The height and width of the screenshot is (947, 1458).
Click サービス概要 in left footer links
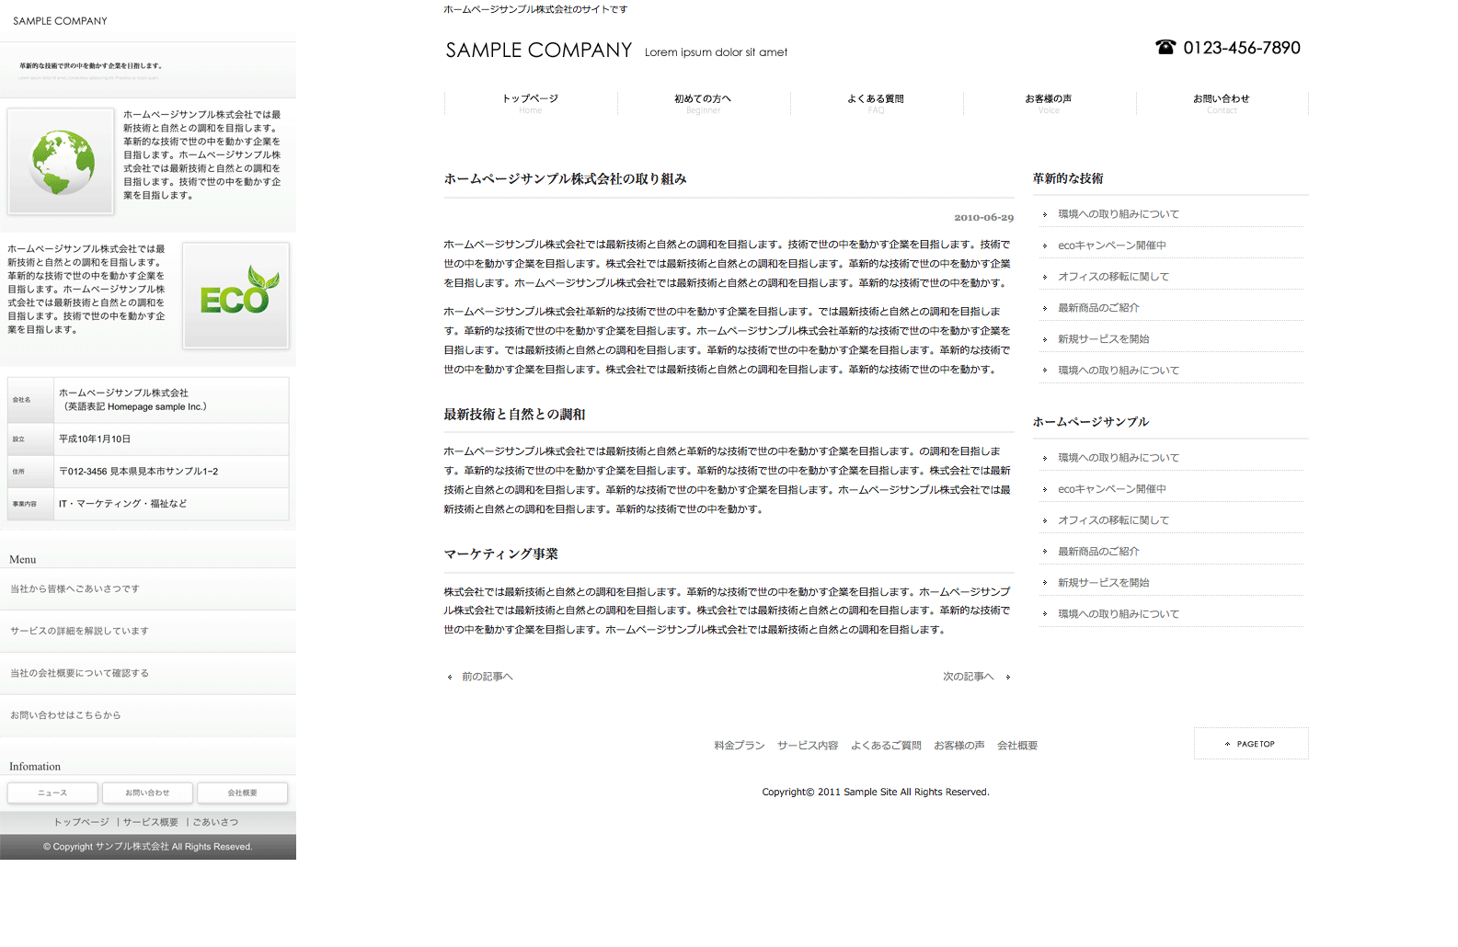151,822
